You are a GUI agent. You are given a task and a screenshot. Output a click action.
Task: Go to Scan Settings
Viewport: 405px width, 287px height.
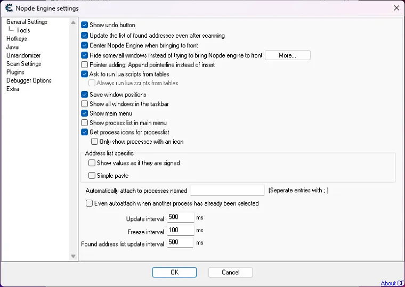click(24, 64)
